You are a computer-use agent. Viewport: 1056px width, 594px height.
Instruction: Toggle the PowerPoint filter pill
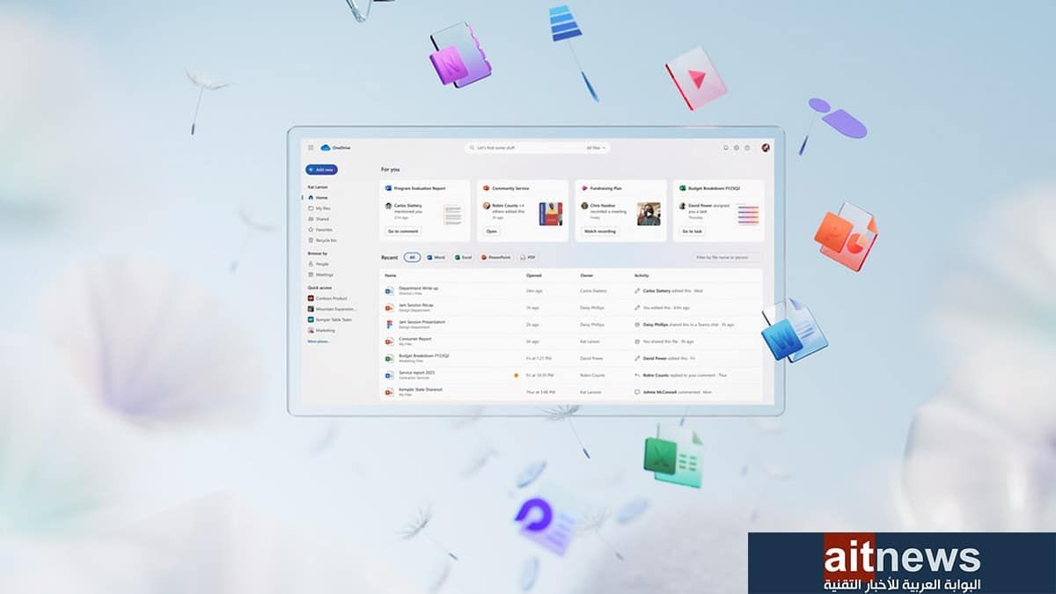point(496,258)
